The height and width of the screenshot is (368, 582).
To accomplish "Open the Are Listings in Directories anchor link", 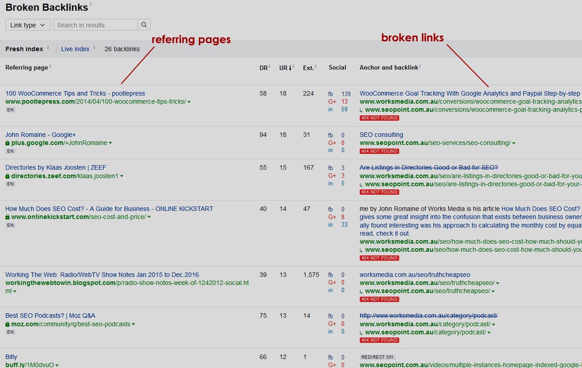I will [x=429, y=168].
